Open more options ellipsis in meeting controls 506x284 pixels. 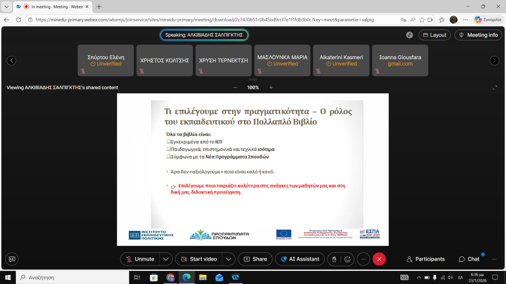[x=363, y=259]
